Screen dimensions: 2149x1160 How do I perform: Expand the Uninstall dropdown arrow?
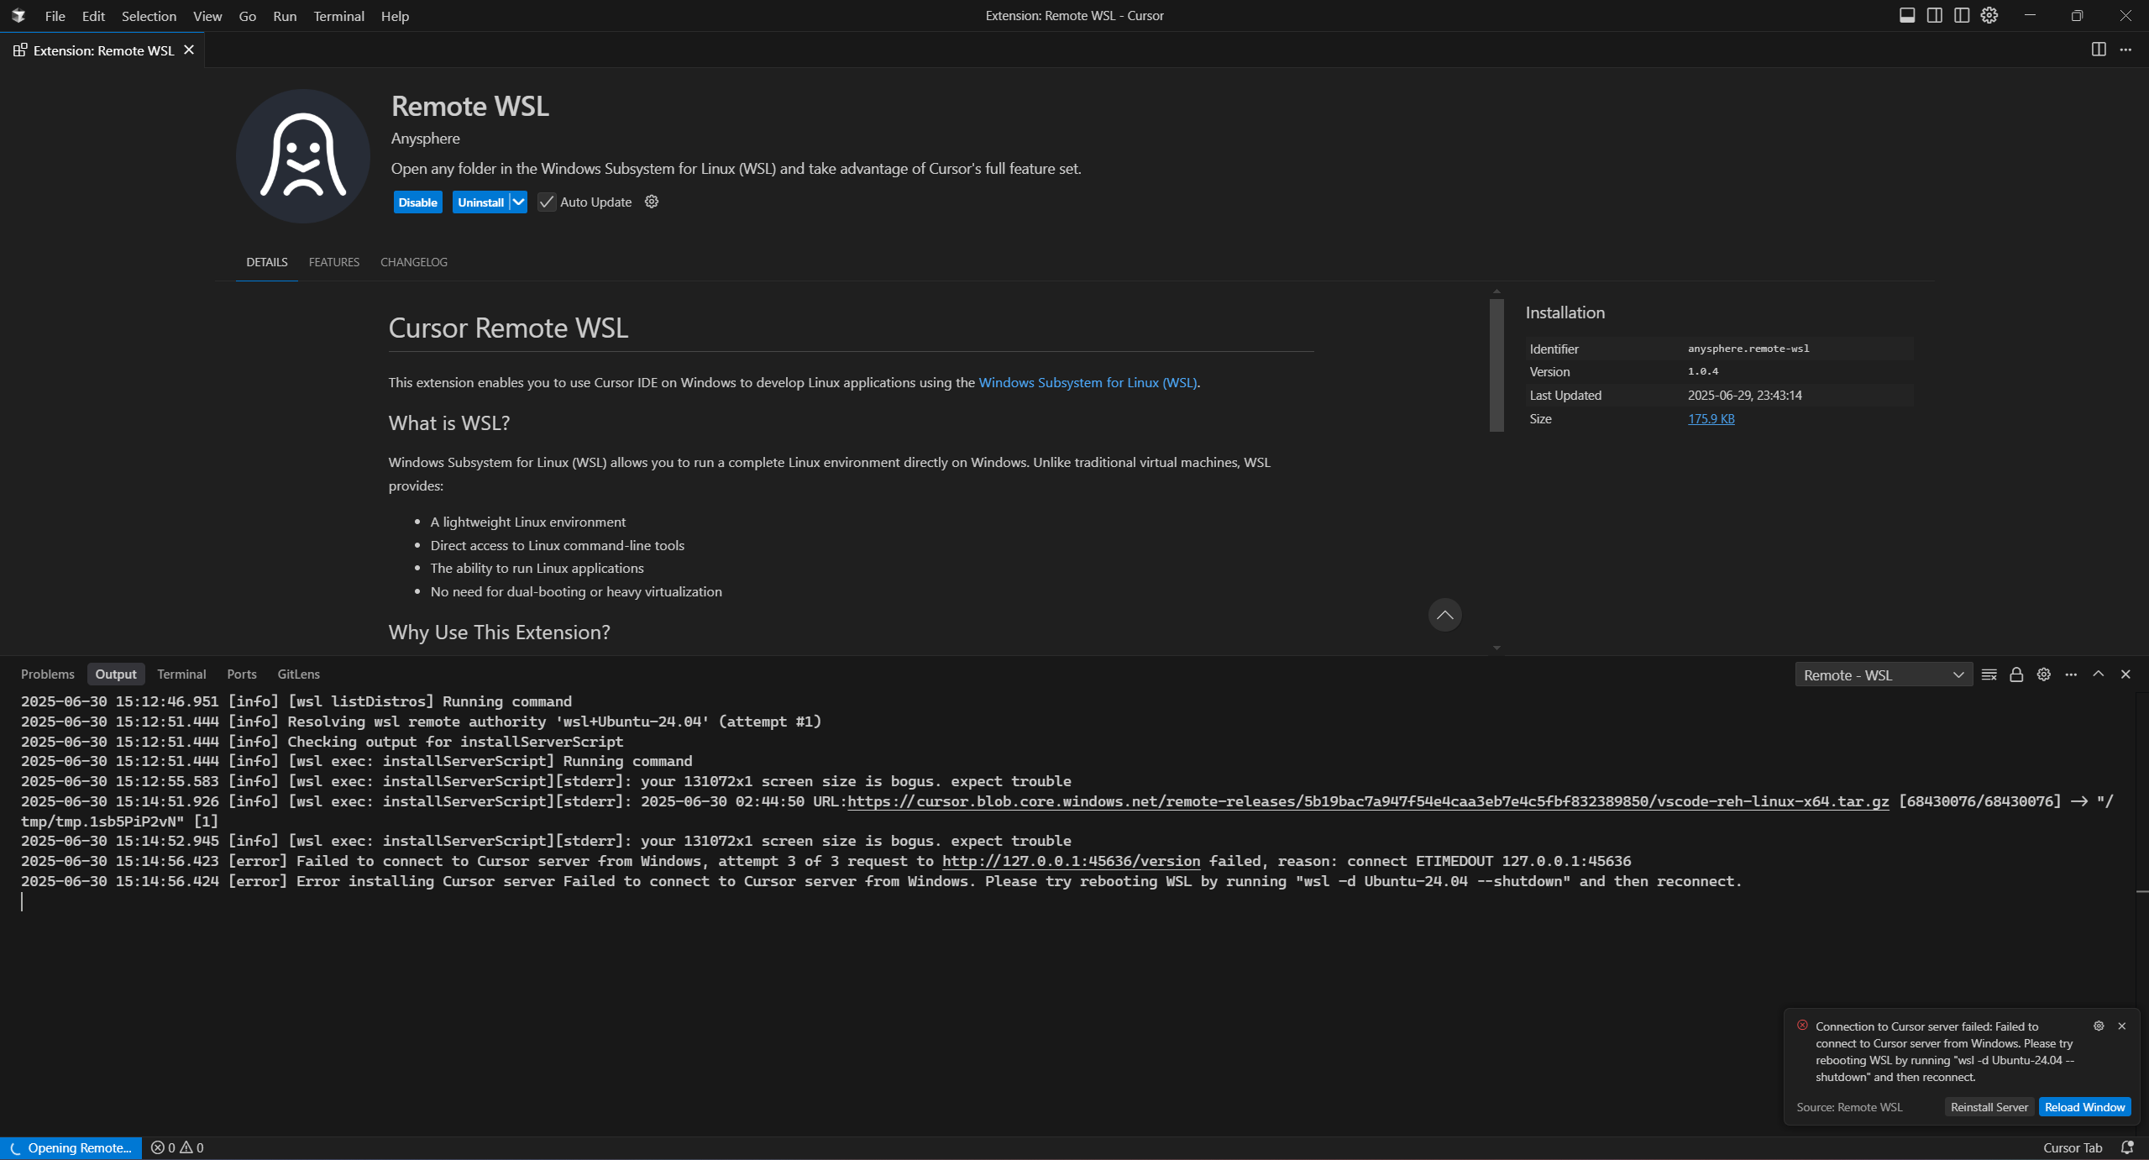pyautogui.click(x=518, y=202)
